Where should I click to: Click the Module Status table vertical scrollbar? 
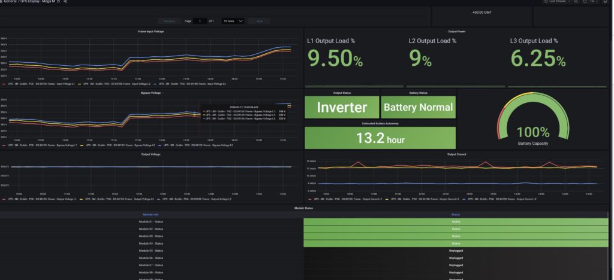[x=608, y=245]
